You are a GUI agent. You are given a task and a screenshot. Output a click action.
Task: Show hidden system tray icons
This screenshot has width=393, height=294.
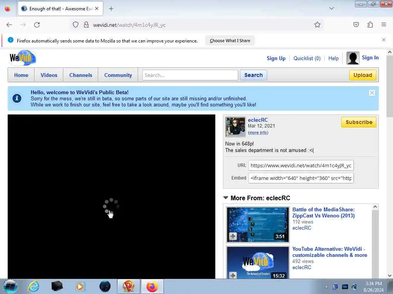(x=326, y=287)
